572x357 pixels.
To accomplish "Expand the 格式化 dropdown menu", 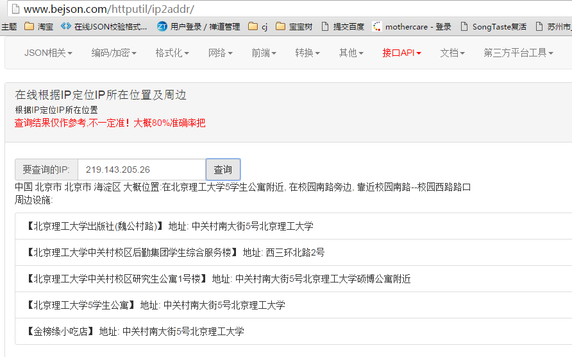I will click(172, 53).
